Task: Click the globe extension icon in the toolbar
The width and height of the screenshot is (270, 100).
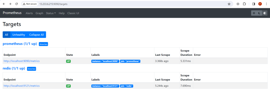Action: [x=238, y=4]
